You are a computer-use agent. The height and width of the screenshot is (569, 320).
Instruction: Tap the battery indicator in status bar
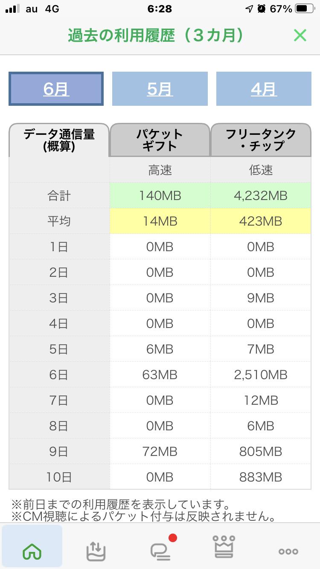click(304, 9)
